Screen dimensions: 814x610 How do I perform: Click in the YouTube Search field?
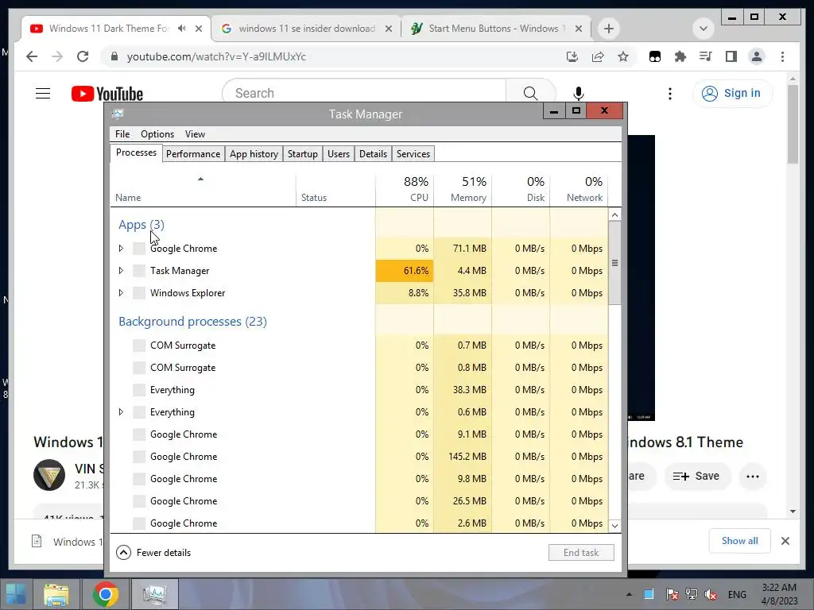click(x=364, y=94)
